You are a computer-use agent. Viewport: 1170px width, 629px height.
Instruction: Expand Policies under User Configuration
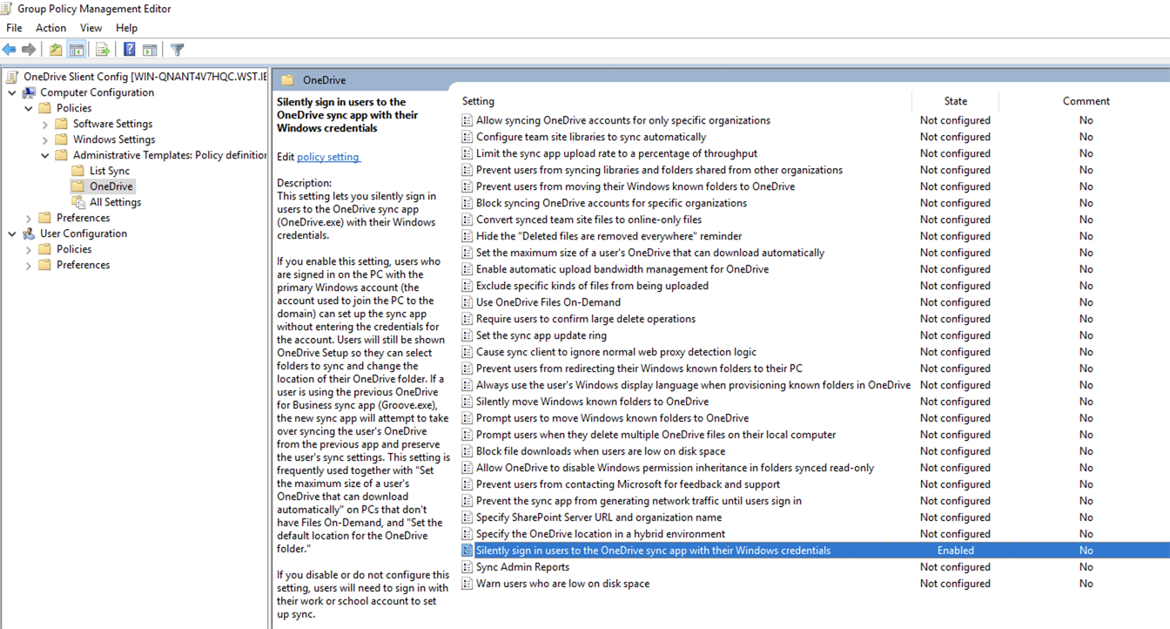[x=28, y=249]
